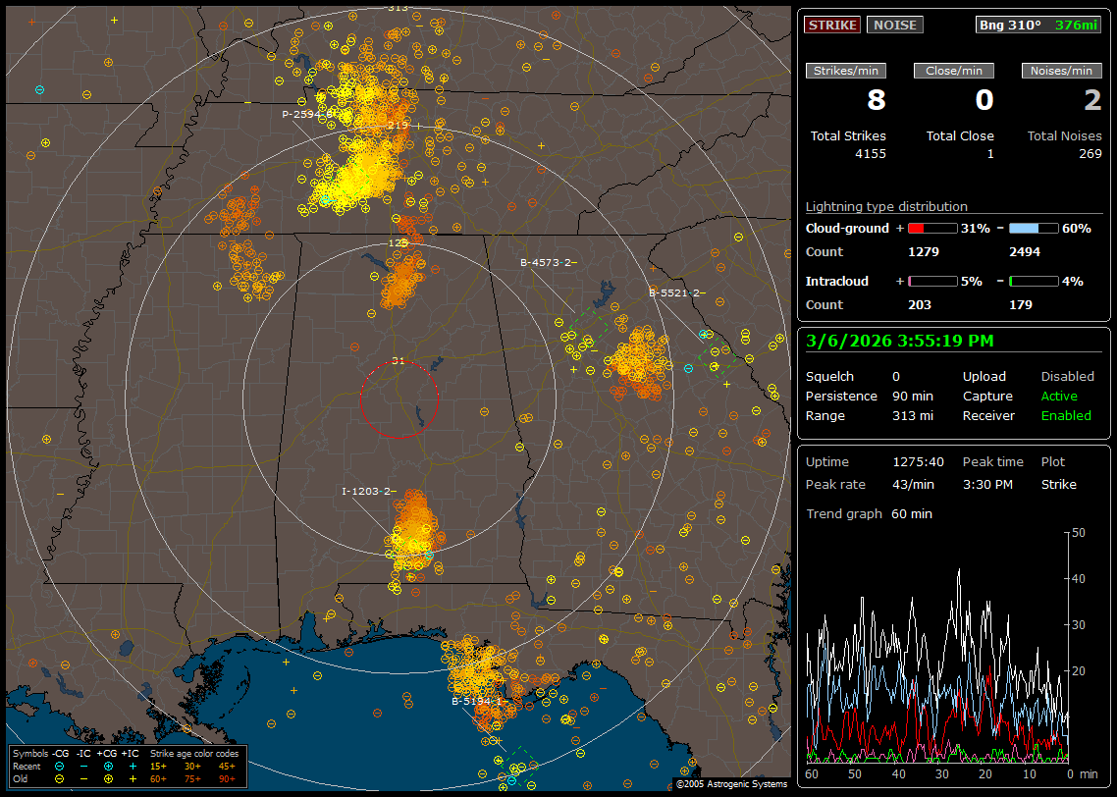Click the Capture Active status
Screen dimensions: 1117x797
click(1059, 396)
